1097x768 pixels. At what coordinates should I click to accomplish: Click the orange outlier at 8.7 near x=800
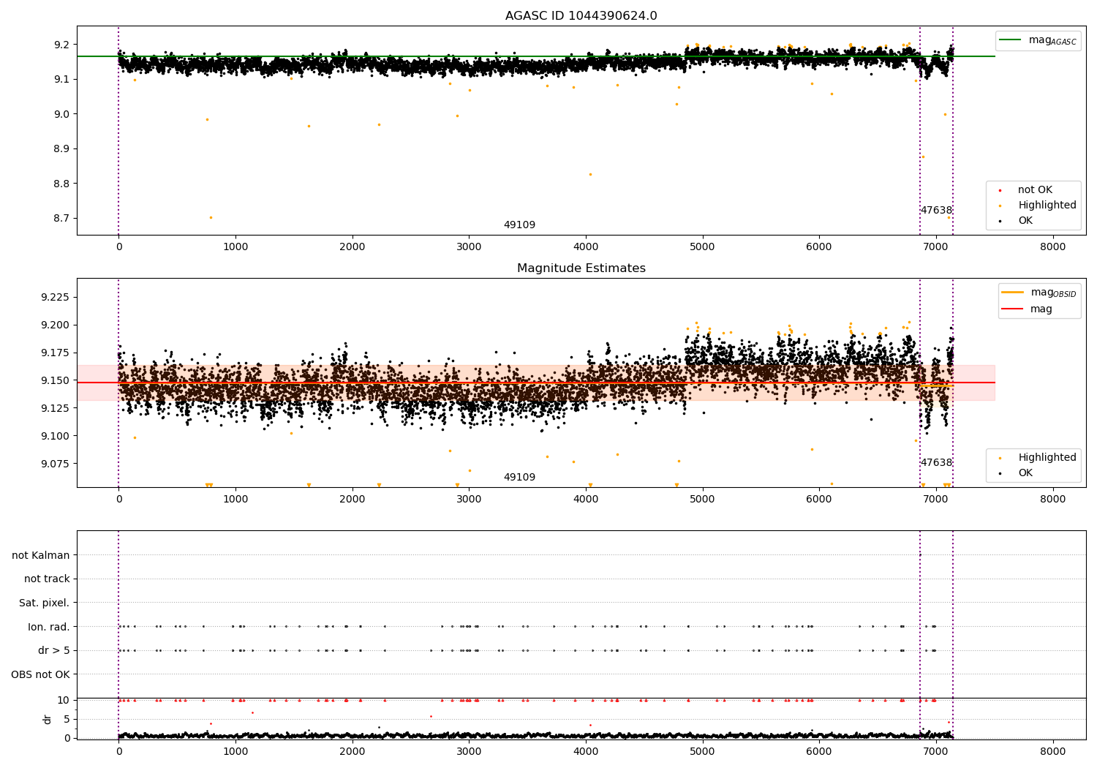pos(211,217)
